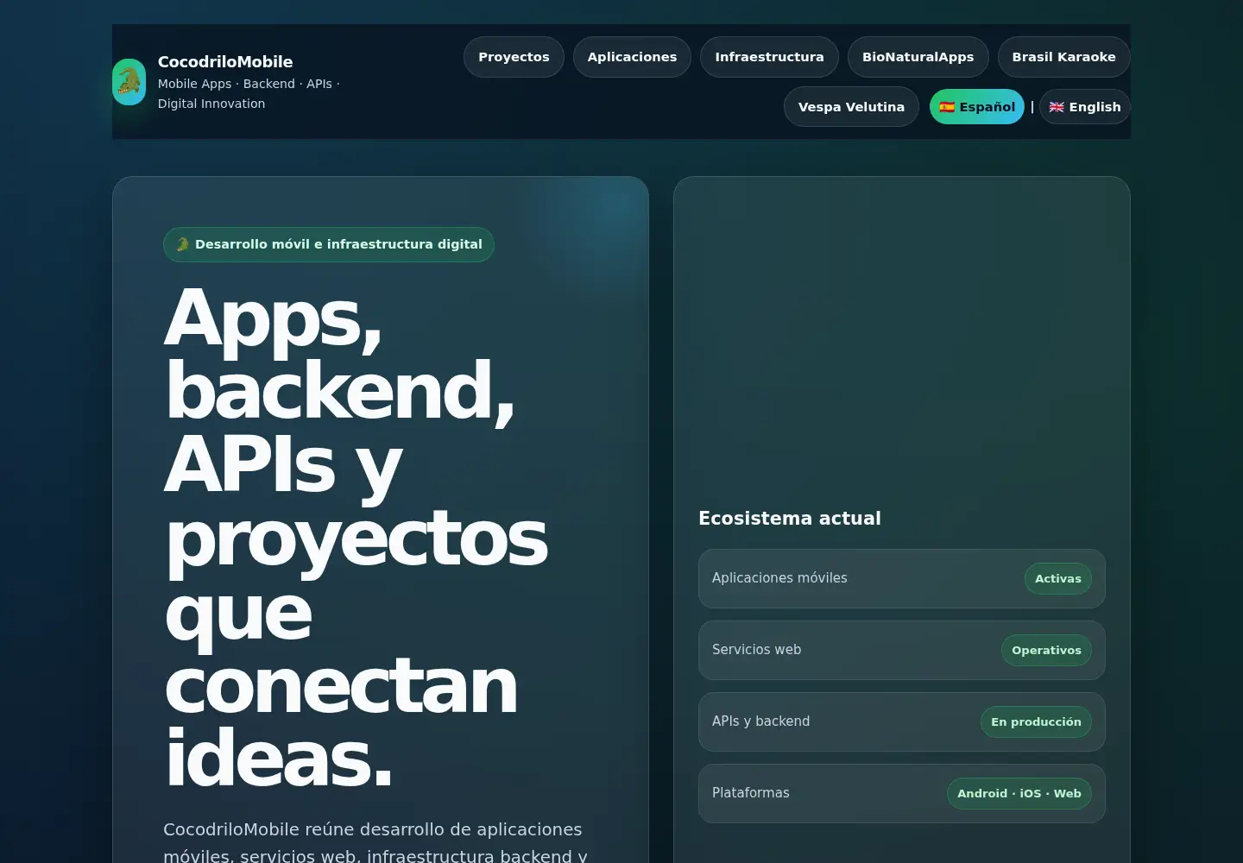Click the Mobile Apps · Backend tagline text
Image resolution: width=1243 pixels, height=863 pixels.
coord(249,93)
